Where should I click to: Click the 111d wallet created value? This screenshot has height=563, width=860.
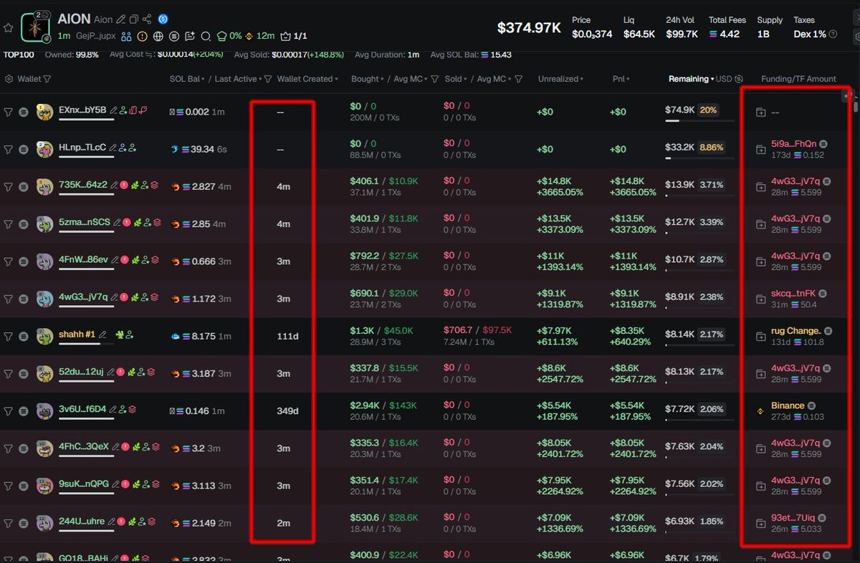[287, 337]
